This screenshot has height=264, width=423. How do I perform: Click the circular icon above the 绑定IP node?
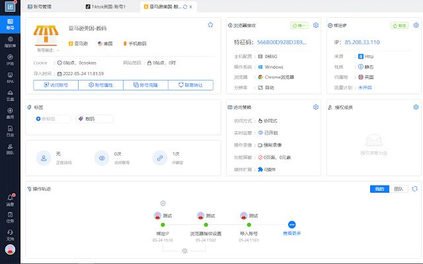[x=163, y=203]
